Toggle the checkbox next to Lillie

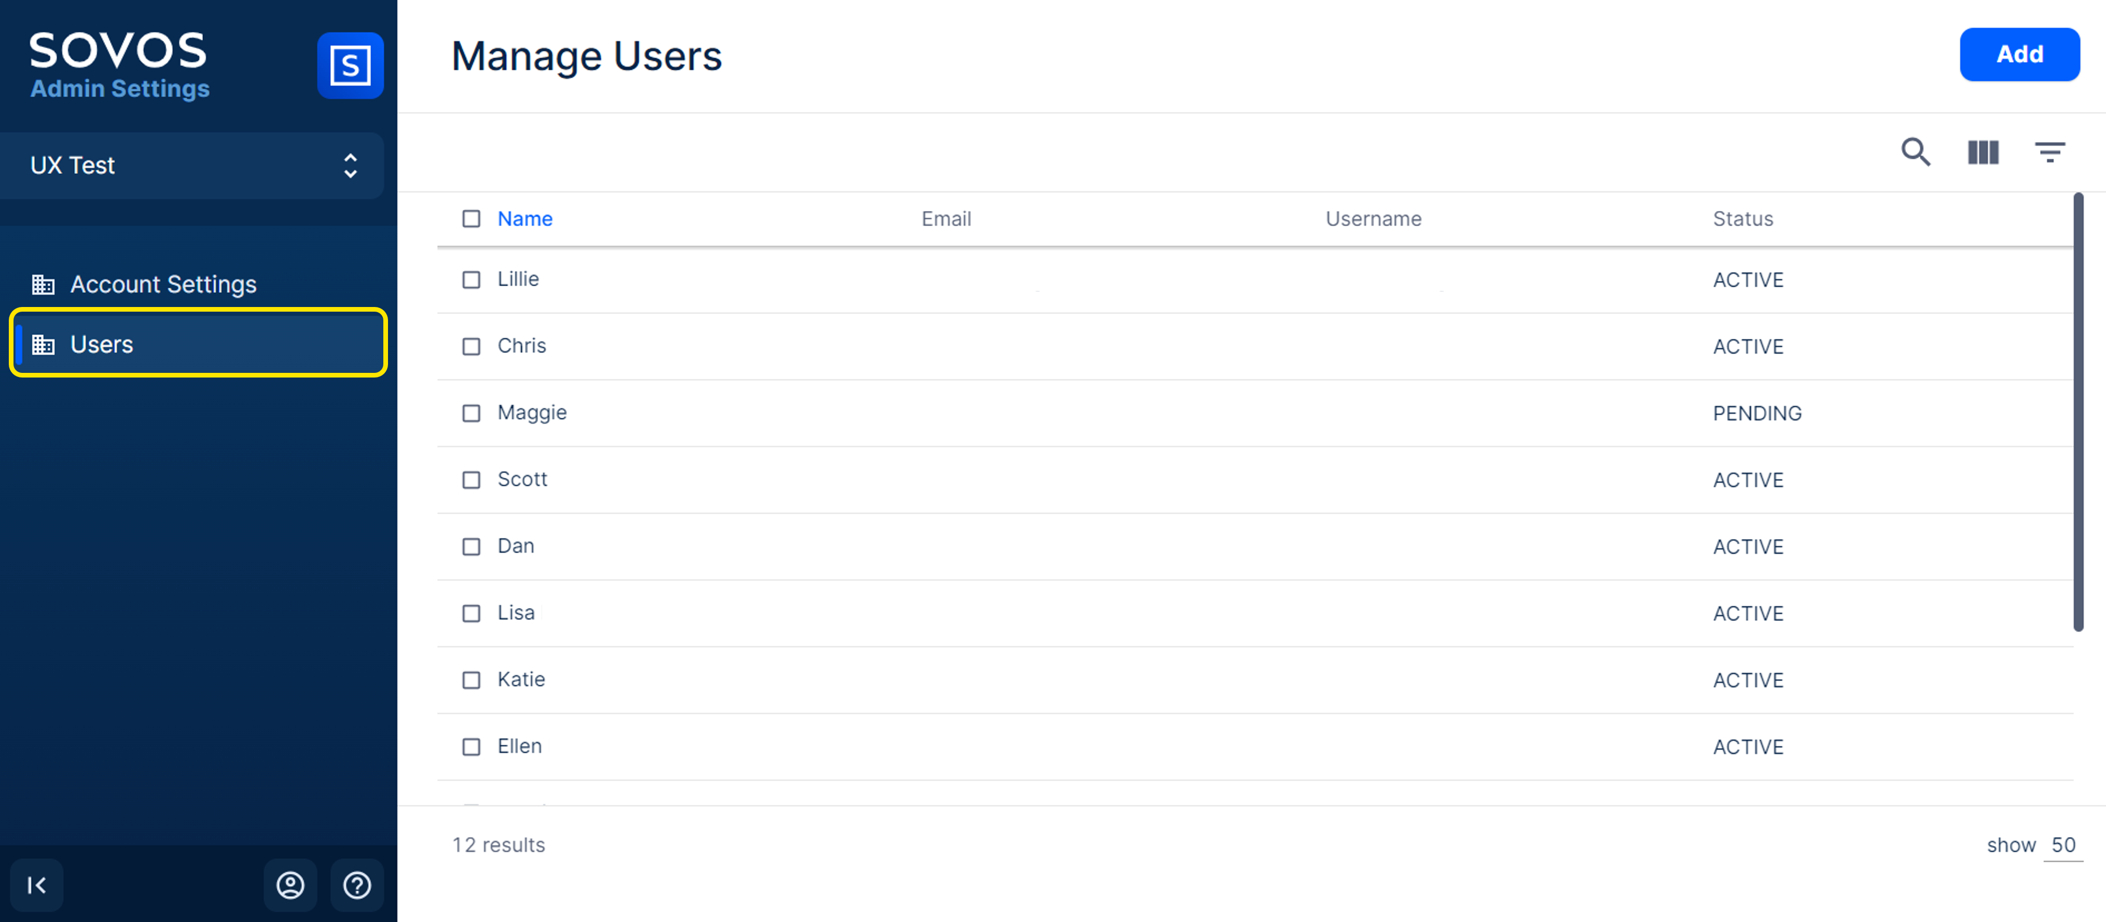tap(472, 279)
